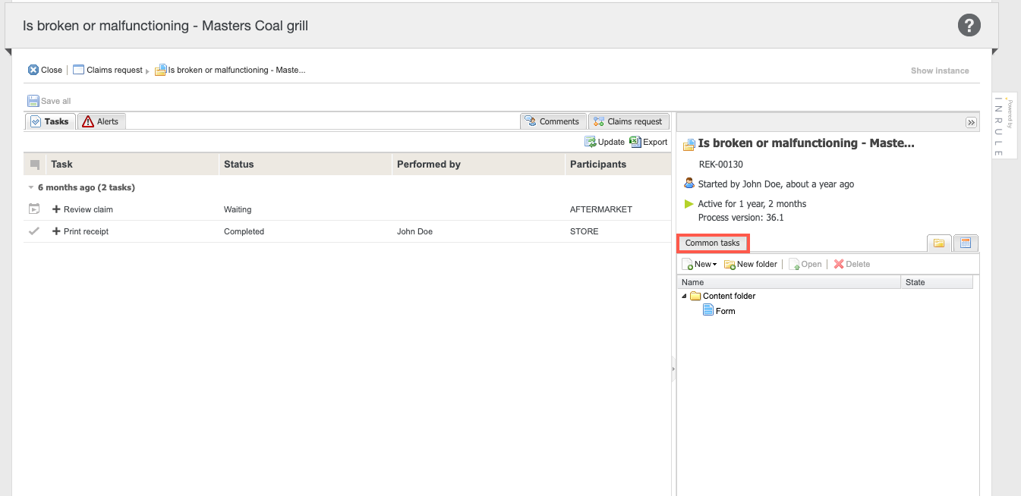This screenshot has width=1021, height=496.
Task: Switch to the Alerts tab
Action: pyautogui.click(x=101, y=121)
